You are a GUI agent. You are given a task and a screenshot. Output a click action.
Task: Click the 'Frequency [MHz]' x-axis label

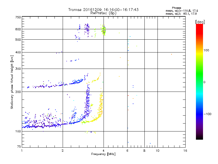click(103, 154)
